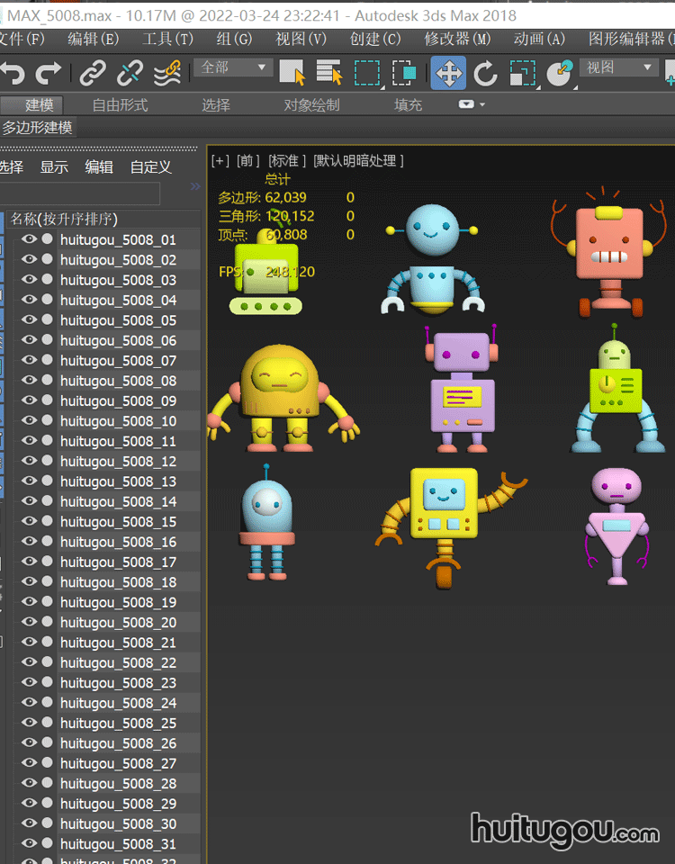The width and height of the screenshot is (675, 864).
Task: Open the 编辑(E) menu
Action: 93,39
